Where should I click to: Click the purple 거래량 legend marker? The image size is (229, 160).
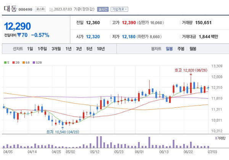click(216, 138)
